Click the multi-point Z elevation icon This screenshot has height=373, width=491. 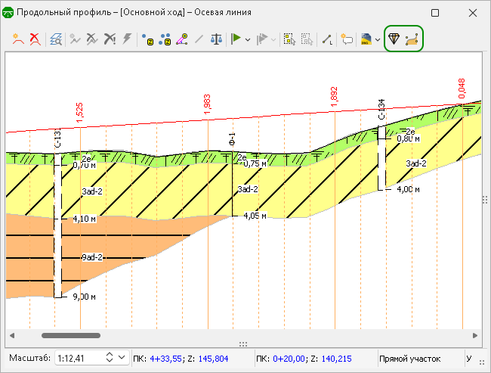[165, 39]
